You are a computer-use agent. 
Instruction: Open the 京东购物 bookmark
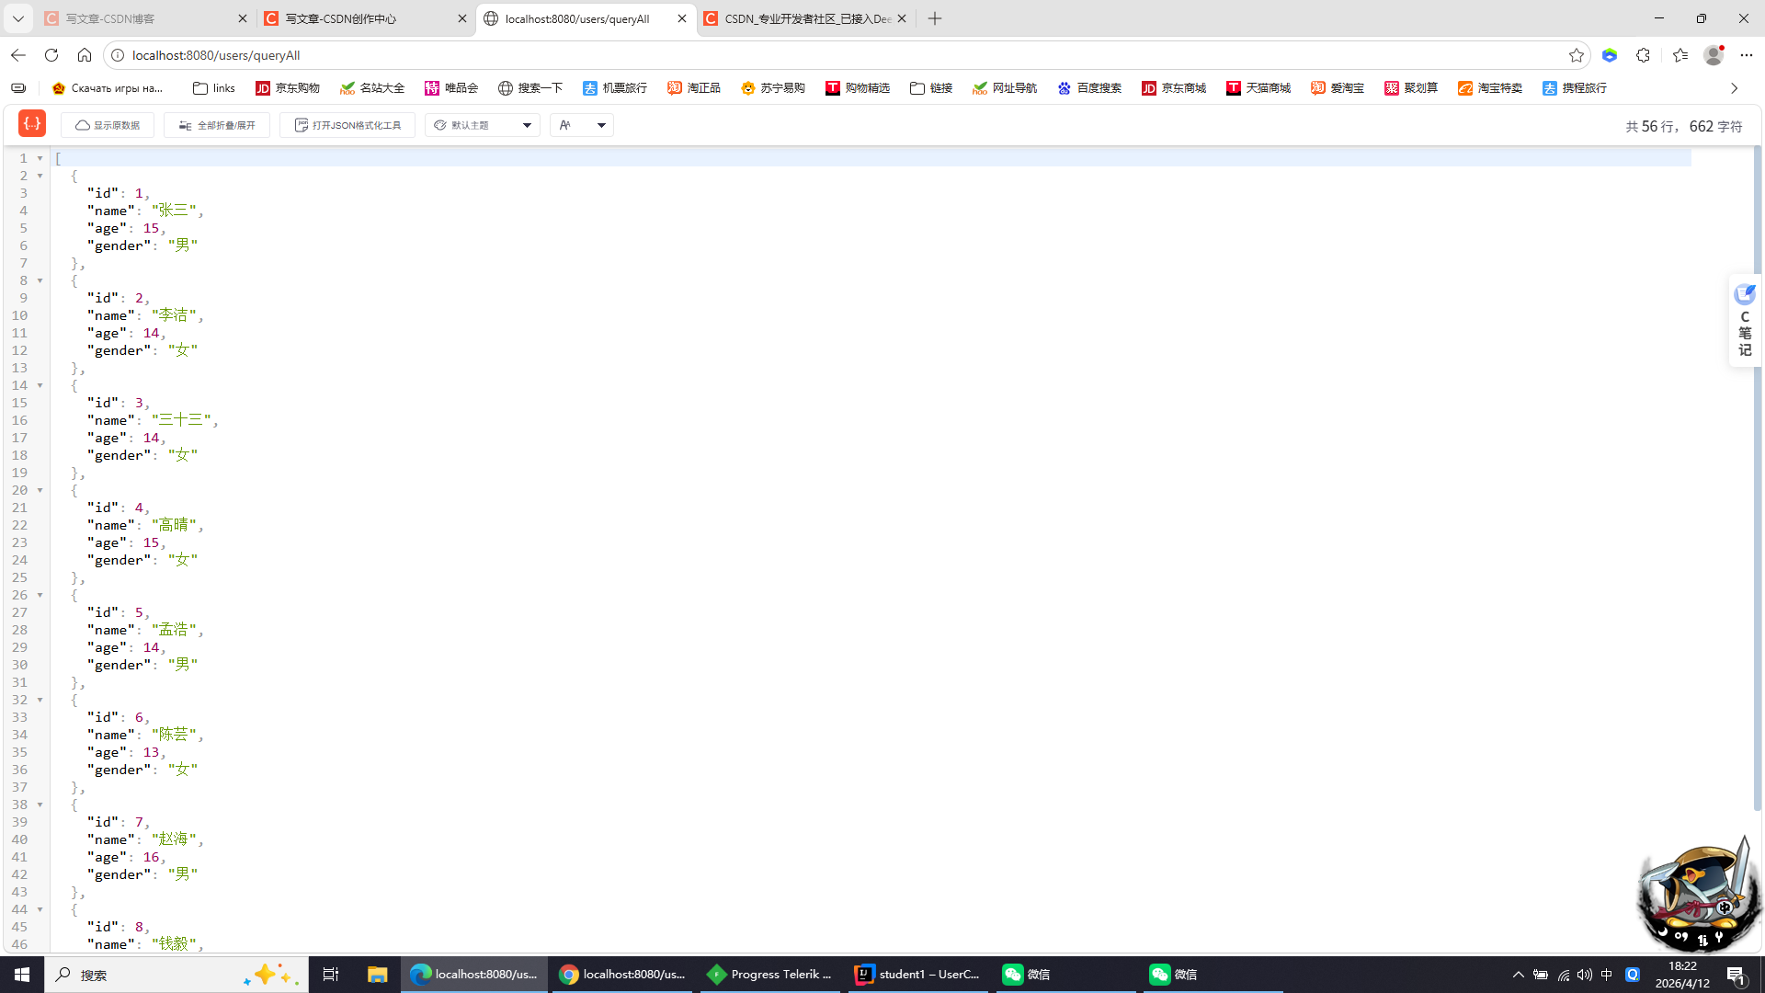288,88
